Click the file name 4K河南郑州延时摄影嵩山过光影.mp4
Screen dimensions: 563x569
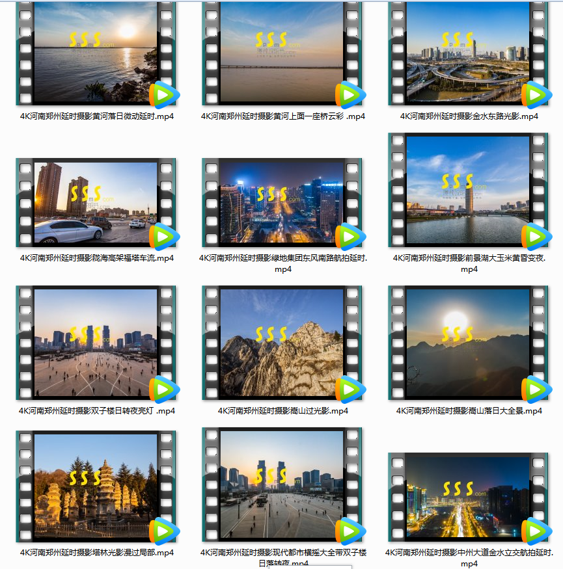(x=282, y=411)
